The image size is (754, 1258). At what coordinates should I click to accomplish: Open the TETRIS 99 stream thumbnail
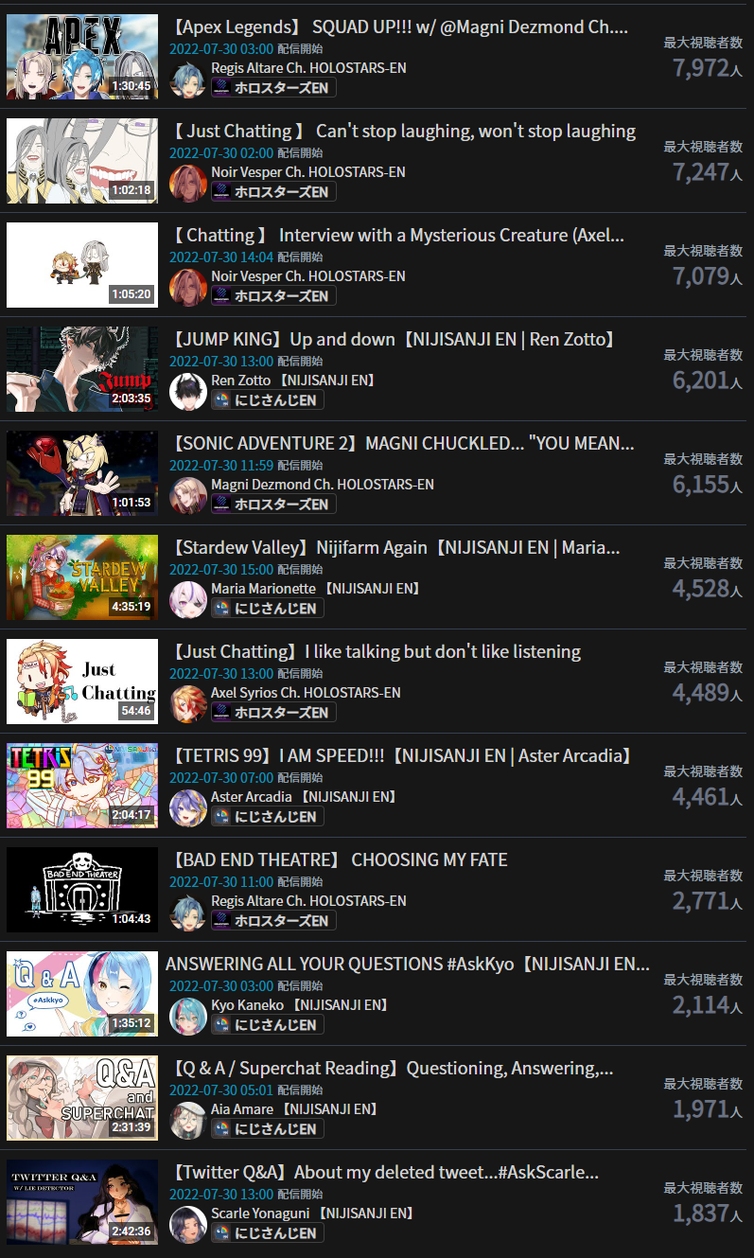82,786
